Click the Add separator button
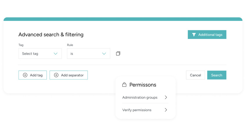This screenshot has width=246, height=138. 69,75
